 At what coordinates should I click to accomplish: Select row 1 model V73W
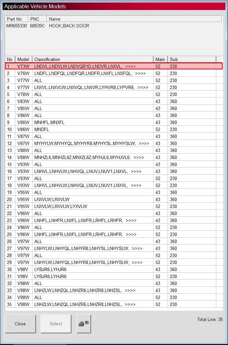coord(114,66)
